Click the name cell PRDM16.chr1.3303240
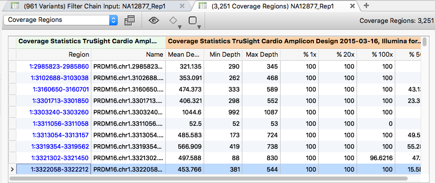 pos(129,112)
